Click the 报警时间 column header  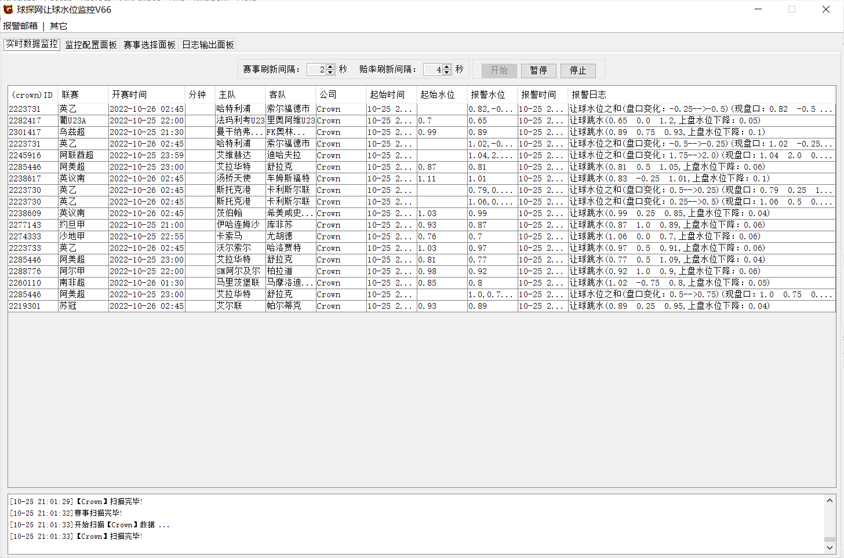(543, 94)
